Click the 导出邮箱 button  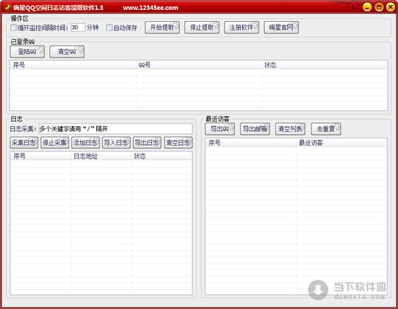255,129
